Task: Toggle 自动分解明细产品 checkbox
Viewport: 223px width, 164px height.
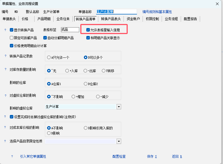Action: (45, 38)
